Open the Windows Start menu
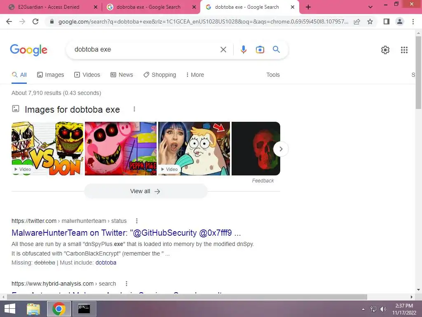422x317 pixels. click(x=10, y=309)
